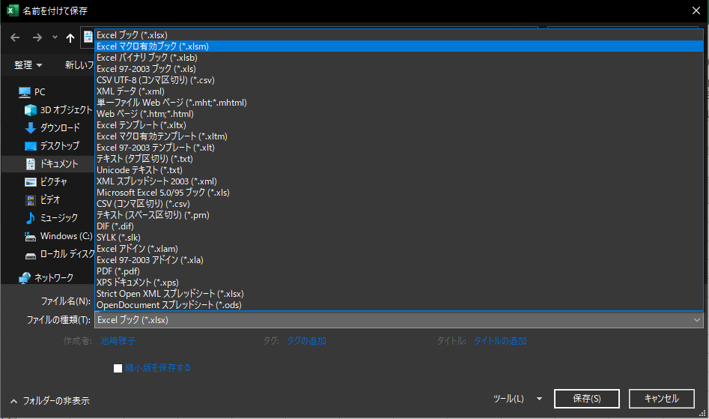Go forward with the right arrow
Screen dimensions: 709x419
point(37,37)
